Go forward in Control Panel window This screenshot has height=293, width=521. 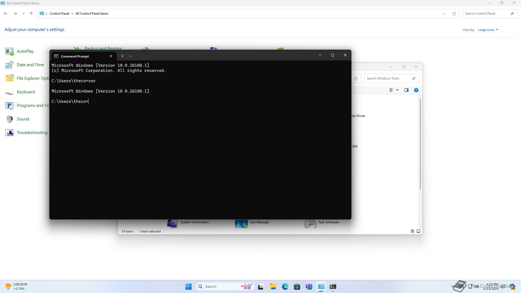point(15,14)
